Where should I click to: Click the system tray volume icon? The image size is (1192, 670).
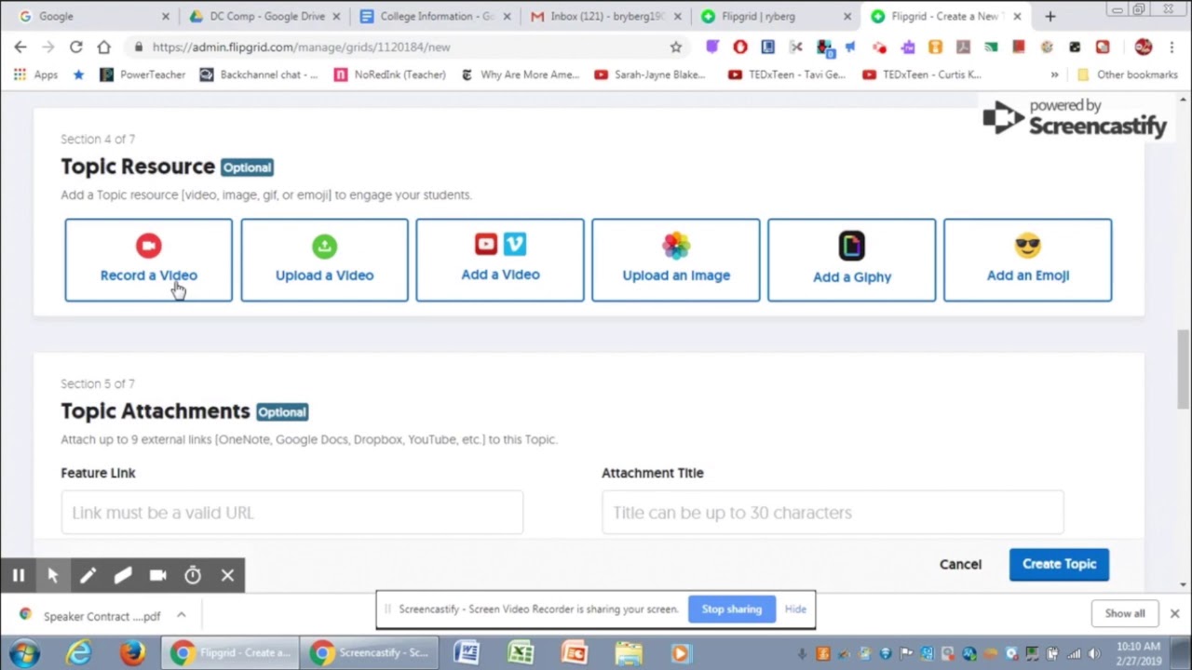(1095, 653)
